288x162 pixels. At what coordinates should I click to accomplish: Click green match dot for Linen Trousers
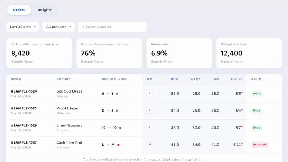[x=120, y=128]
